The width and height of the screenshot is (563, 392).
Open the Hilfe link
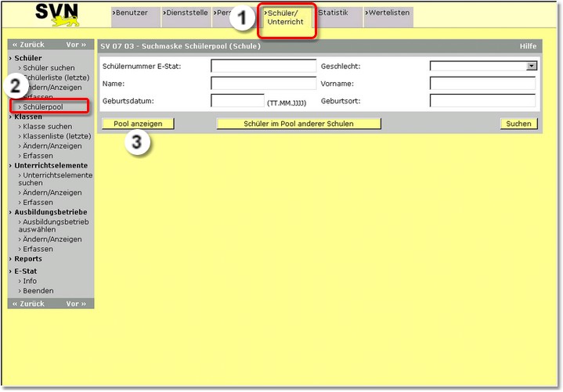(528, 46)
